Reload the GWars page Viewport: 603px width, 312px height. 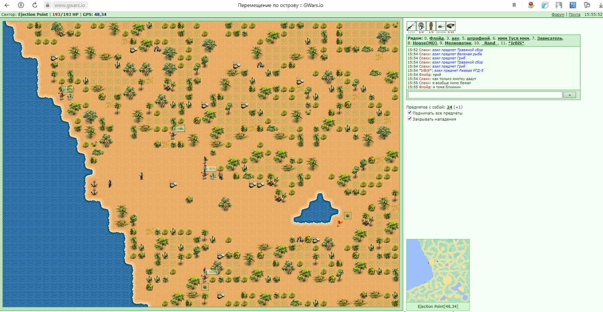coord(34,5)
